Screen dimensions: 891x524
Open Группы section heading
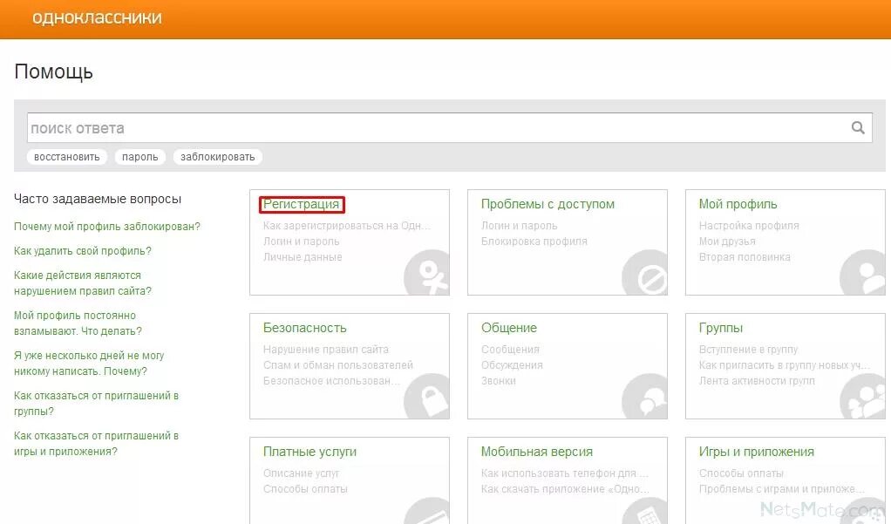(720, 328)
